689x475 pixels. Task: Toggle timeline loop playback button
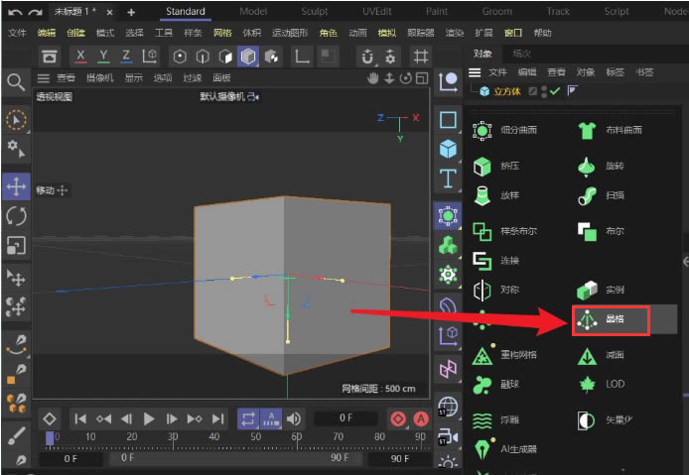tap(248, 419)
